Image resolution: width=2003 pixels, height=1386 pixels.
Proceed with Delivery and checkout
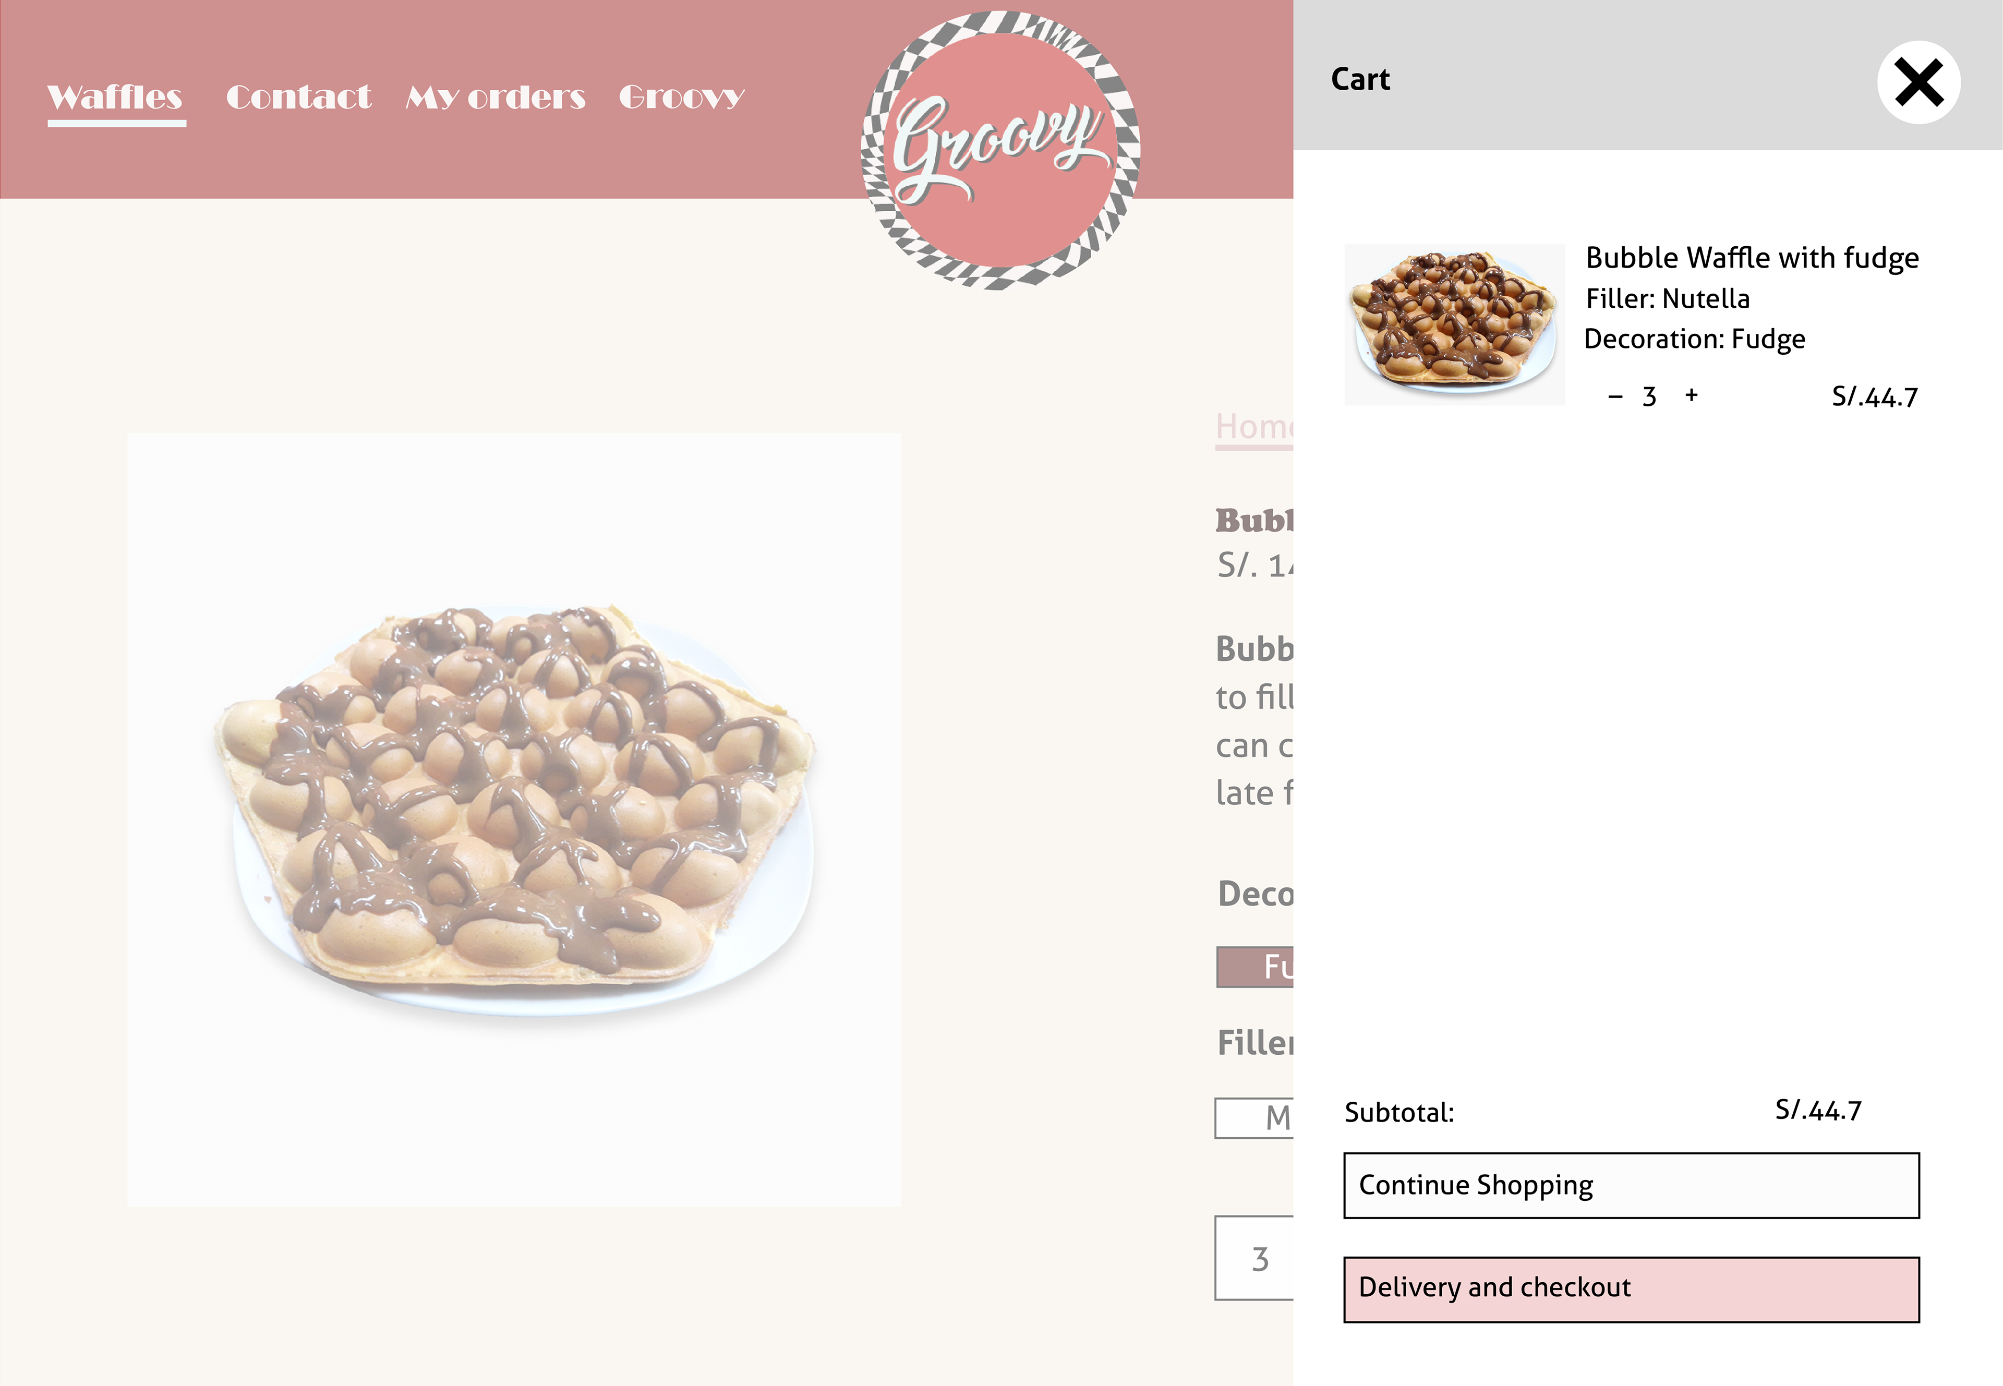pos(1631,1289)
